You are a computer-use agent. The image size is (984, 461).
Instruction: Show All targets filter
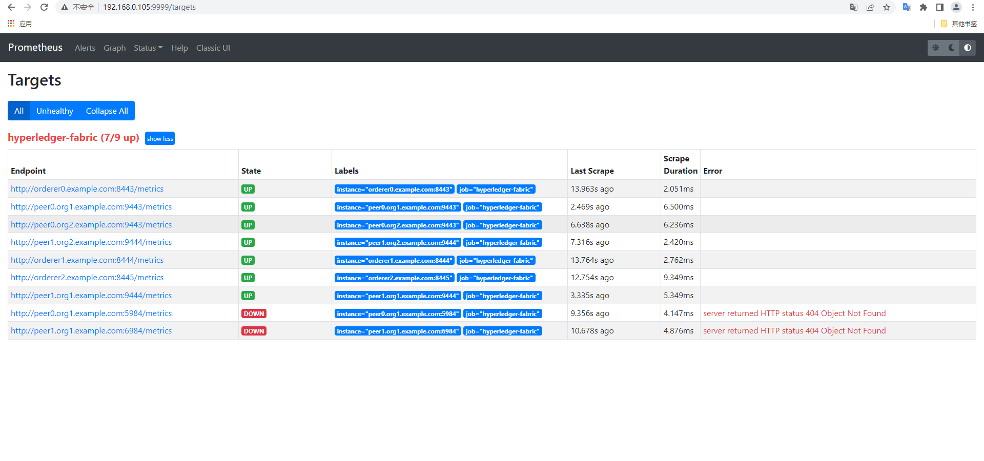coord(19,111)
